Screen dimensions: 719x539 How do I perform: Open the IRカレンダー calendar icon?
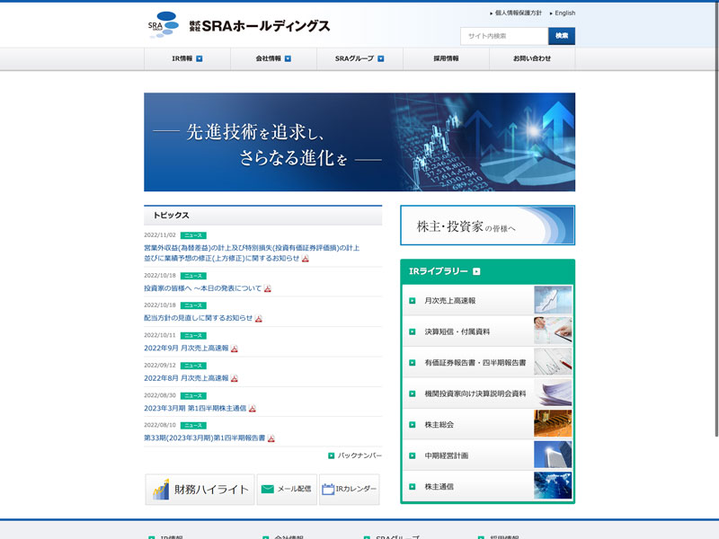pyautogui.click(x=328, y=490)
